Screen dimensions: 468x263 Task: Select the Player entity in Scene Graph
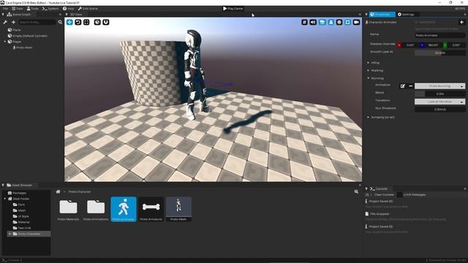[17, 42]
